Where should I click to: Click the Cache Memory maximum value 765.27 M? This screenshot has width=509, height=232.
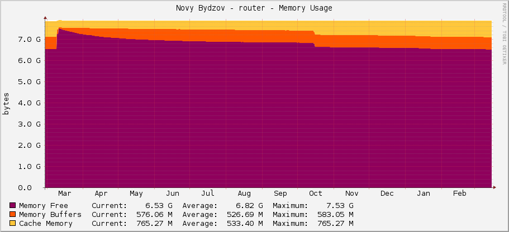click(x=335, y=224)
